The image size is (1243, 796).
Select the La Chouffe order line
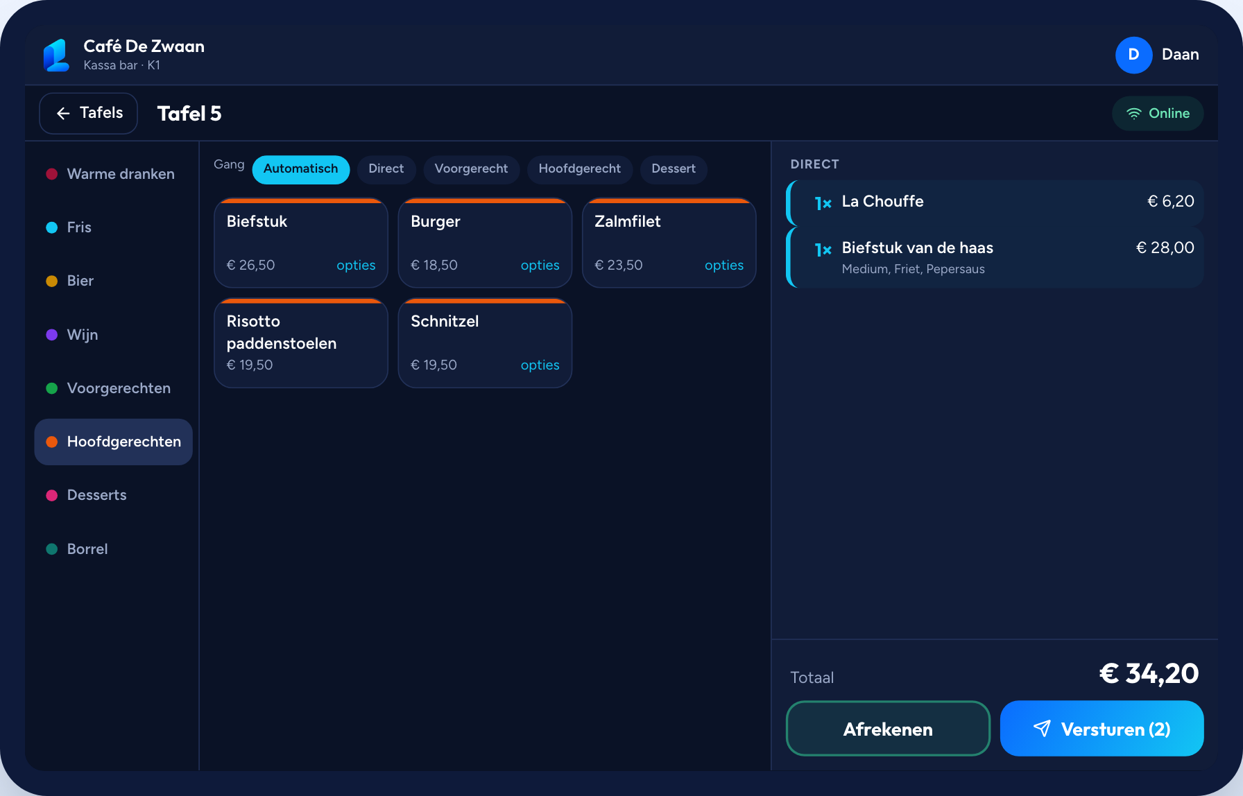pos(995,202)
